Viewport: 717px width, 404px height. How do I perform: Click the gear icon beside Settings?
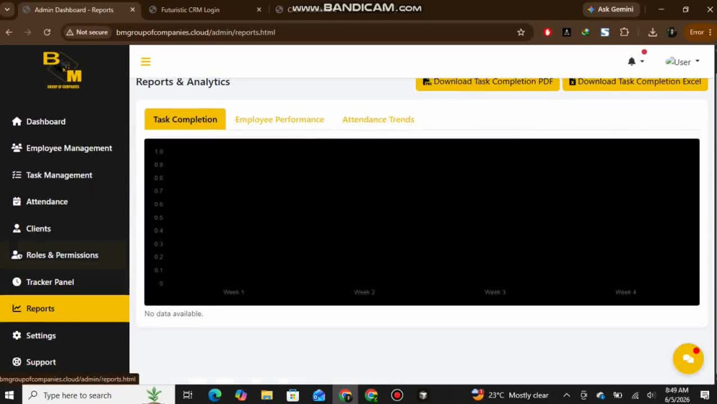[17, 335]
